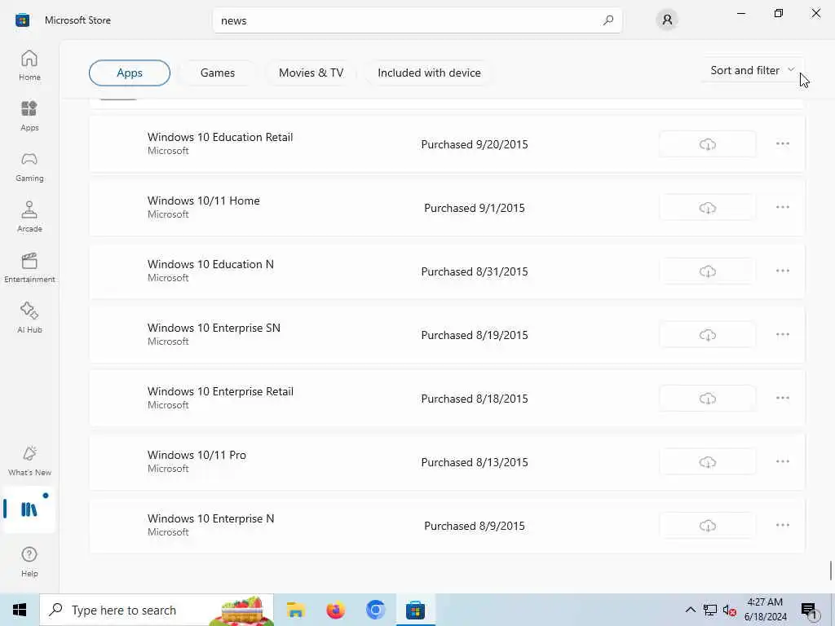This screenshot has height=626, width=835.
Task: Click the search magnifier icon
Action: tap(608, 20)
